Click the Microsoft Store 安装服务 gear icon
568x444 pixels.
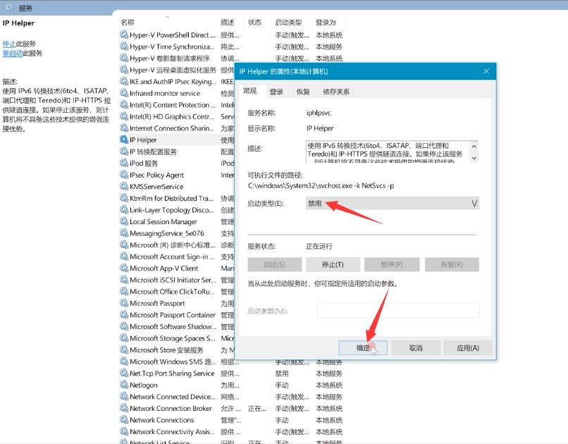124,350
